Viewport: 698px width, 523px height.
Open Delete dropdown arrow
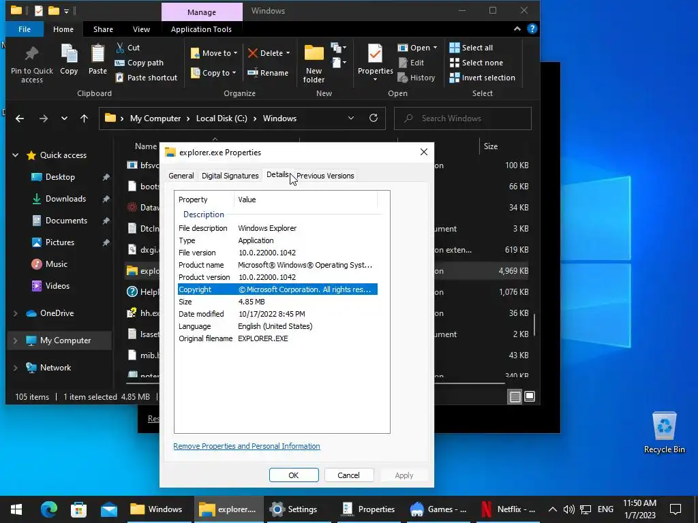[x=288, y=53]
